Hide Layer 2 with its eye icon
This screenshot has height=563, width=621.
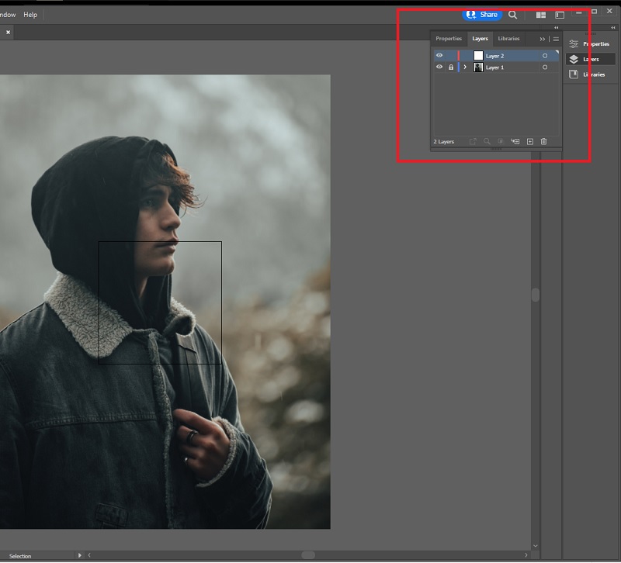coord(439,55)
